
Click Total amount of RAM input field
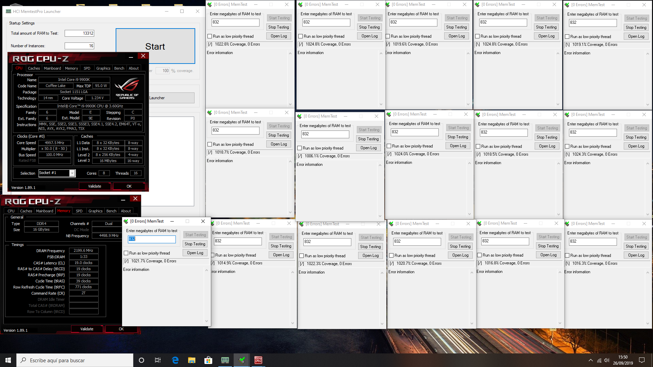(x=79, y=33)
